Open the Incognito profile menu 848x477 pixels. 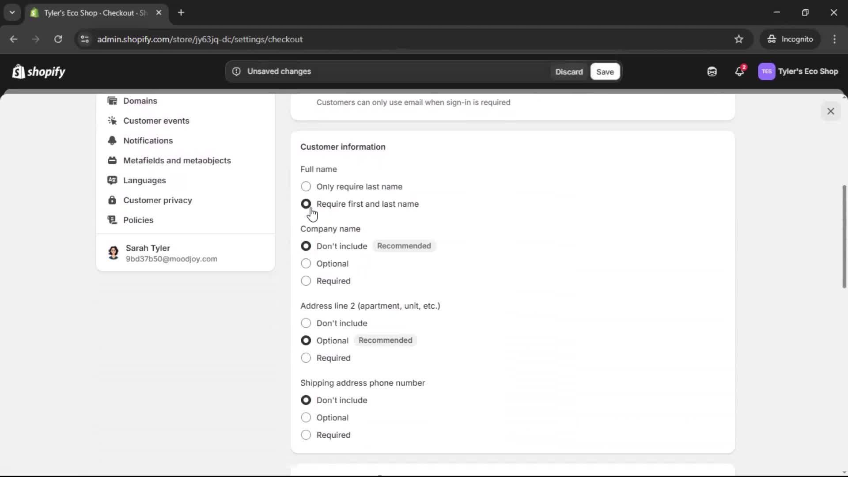tap(790, 39)
